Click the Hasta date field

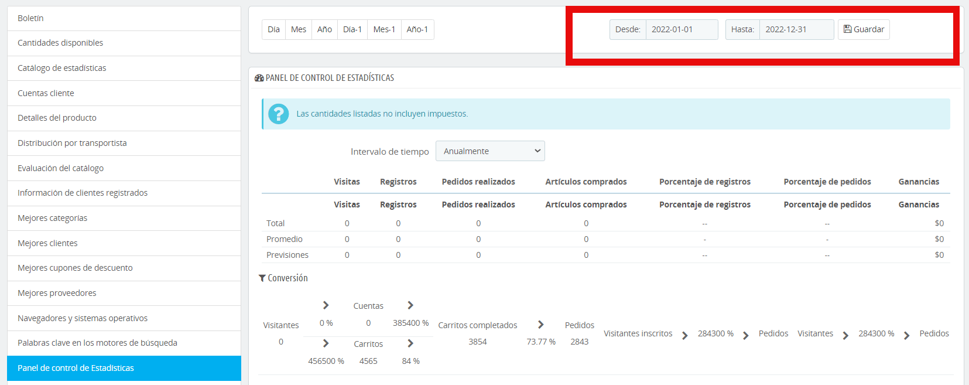796,29
